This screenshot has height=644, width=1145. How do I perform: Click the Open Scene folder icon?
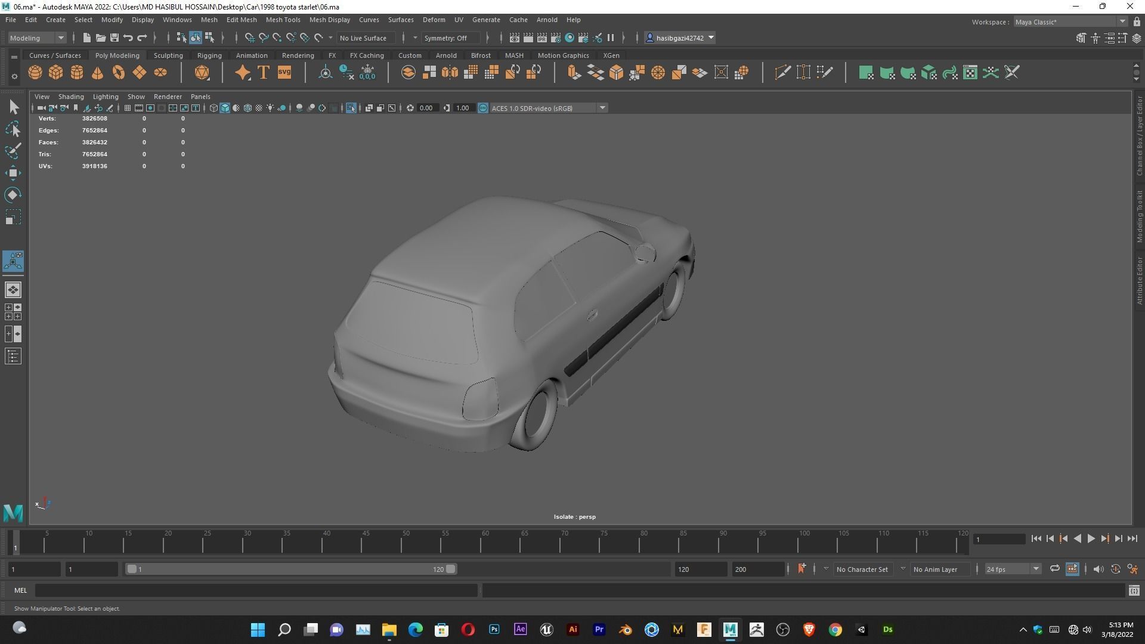(100, 38)
